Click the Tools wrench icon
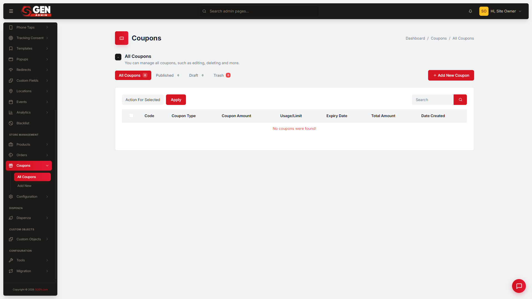 (11, 260)
